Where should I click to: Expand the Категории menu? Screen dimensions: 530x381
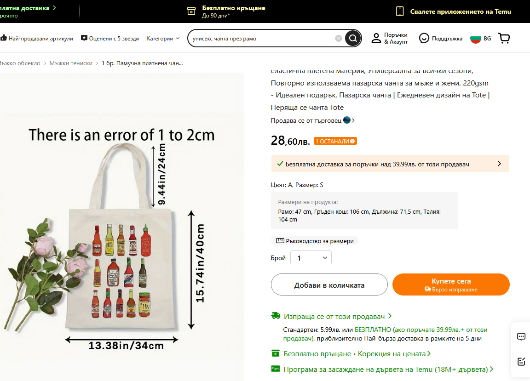point(163,39)
